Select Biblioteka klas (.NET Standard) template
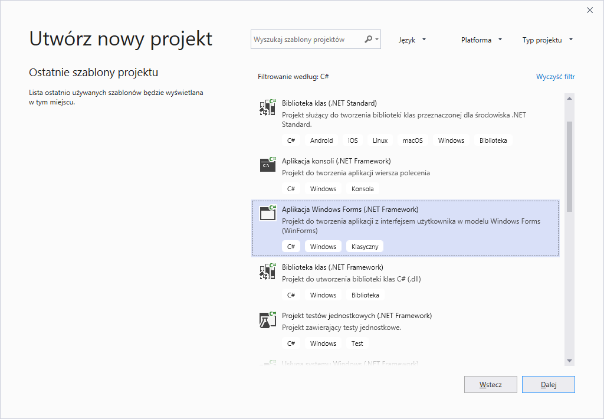Viewport: 604px width, 419px height. 406,122
